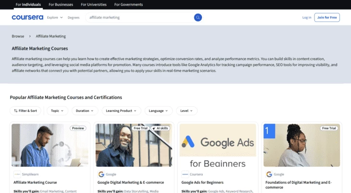This screenshot has height=193, width=351.
Task: Open Google Digital Marketing & E-commerce course
Action: 131,182
